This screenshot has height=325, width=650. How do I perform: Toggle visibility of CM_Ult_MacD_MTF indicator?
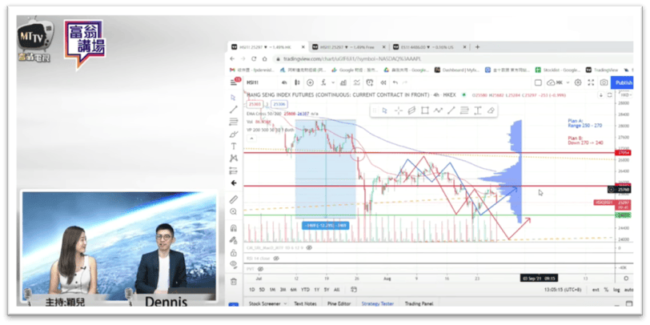309,247
